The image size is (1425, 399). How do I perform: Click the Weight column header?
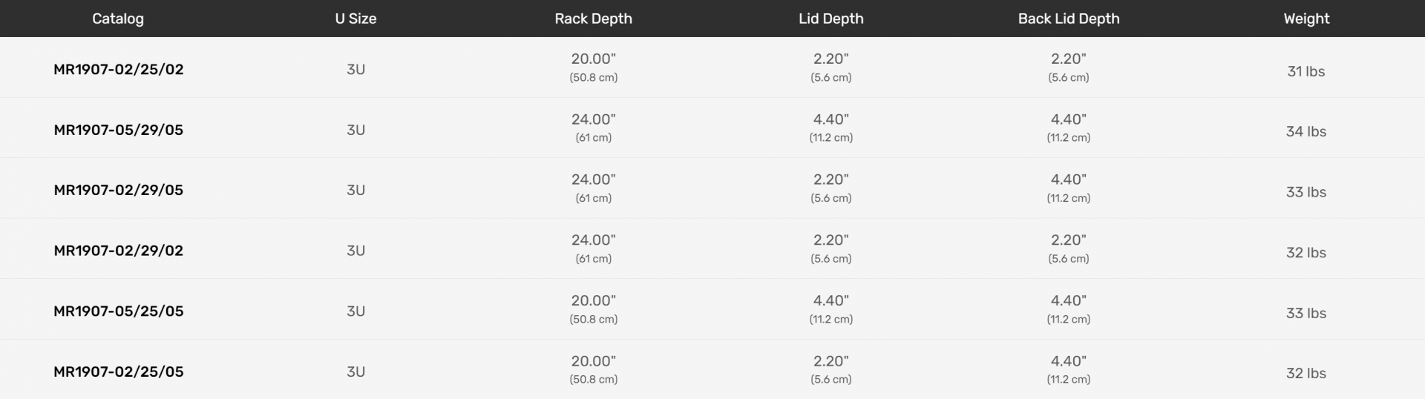(1306, 19)
